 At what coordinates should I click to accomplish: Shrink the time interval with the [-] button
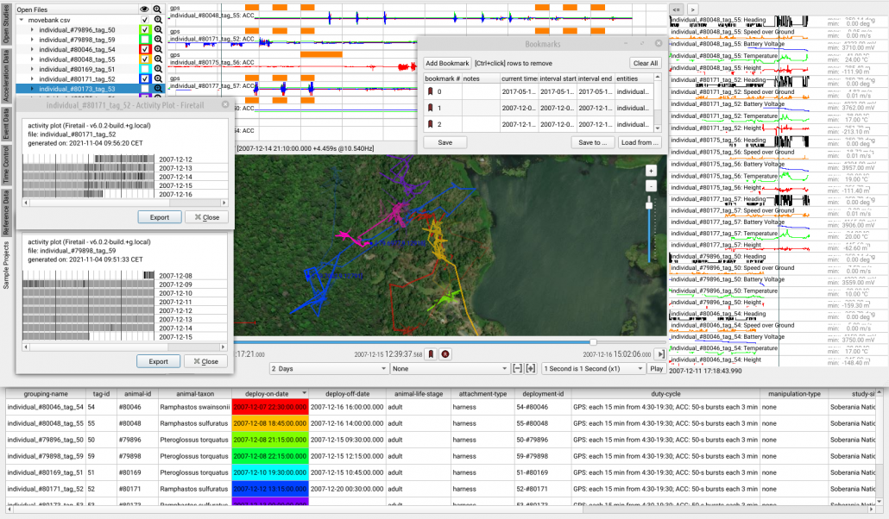[x=517, y=368]
